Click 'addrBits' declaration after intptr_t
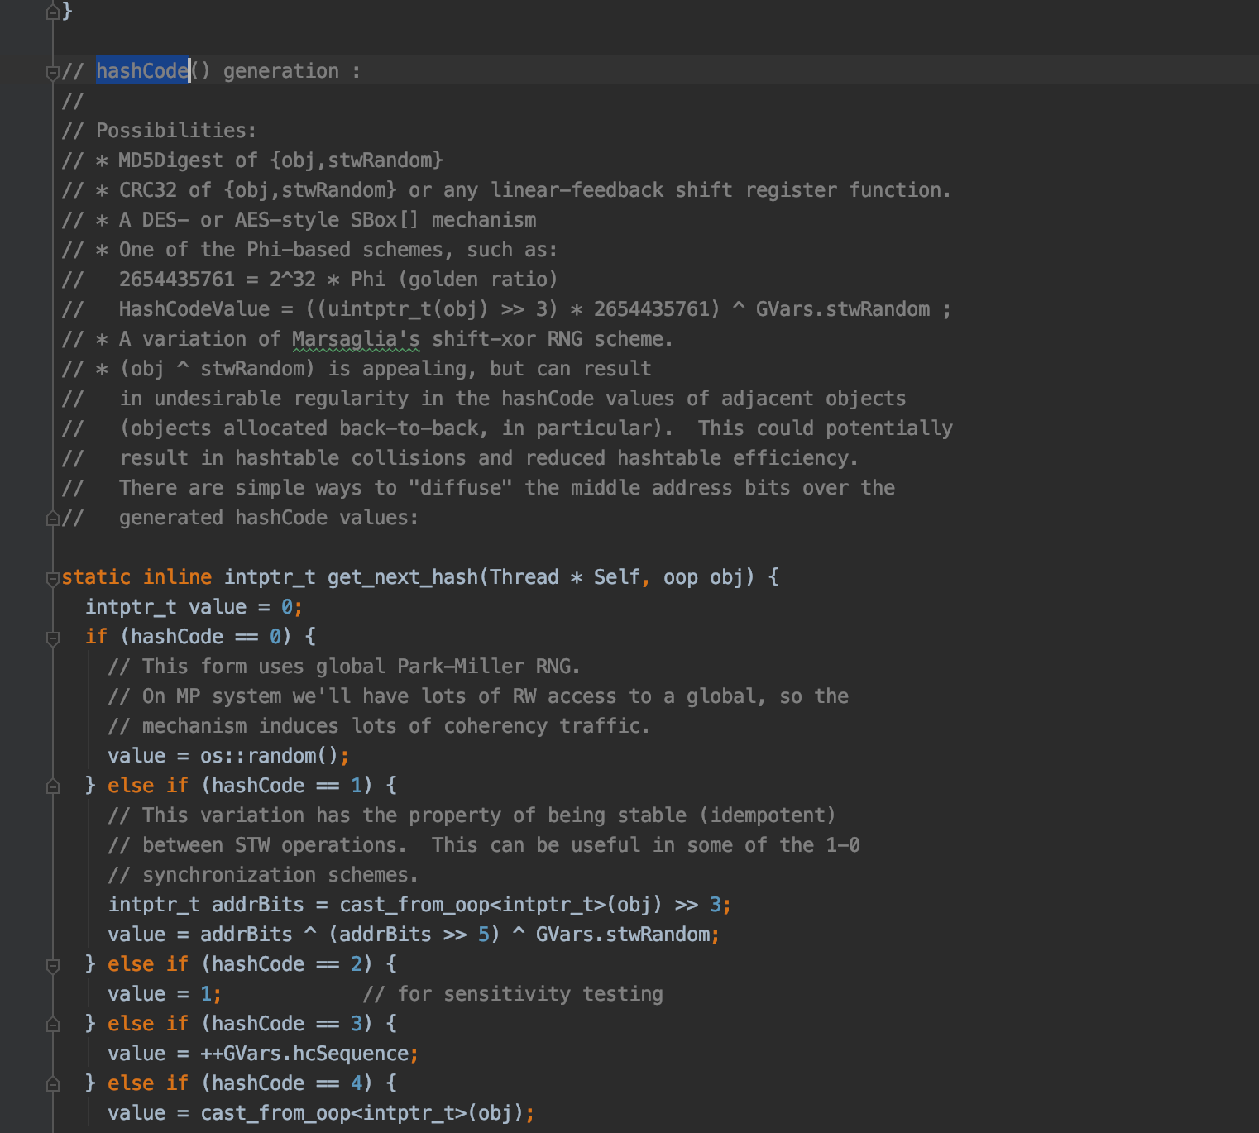This screenshot has height=1133, width=1259. [x=258, y=905]
